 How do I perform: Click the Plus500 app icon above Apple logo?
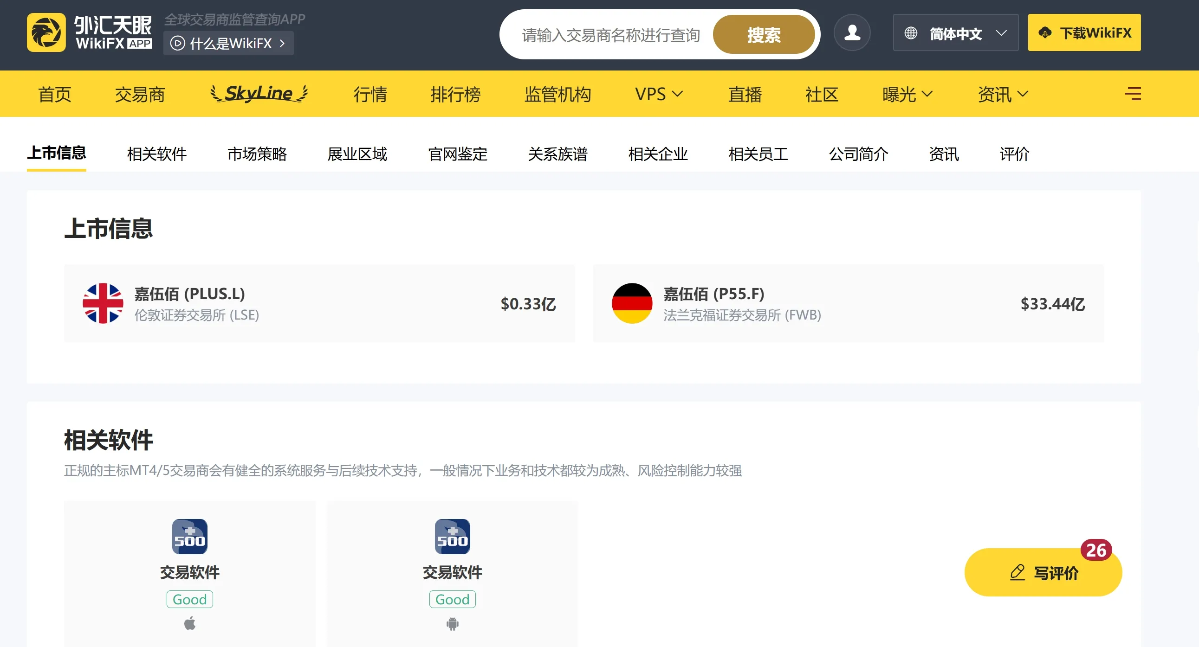click(189, 536)
